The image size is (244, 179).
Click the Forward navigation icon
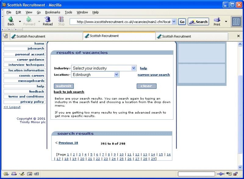pos(29,21)
